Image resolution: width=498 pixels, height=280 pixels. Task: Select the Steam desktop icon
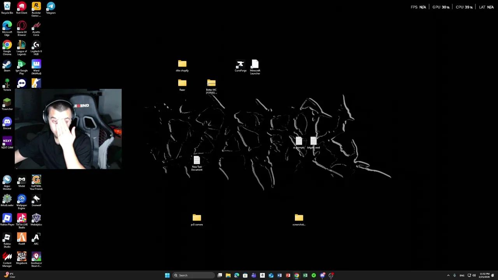pos(7,66)
